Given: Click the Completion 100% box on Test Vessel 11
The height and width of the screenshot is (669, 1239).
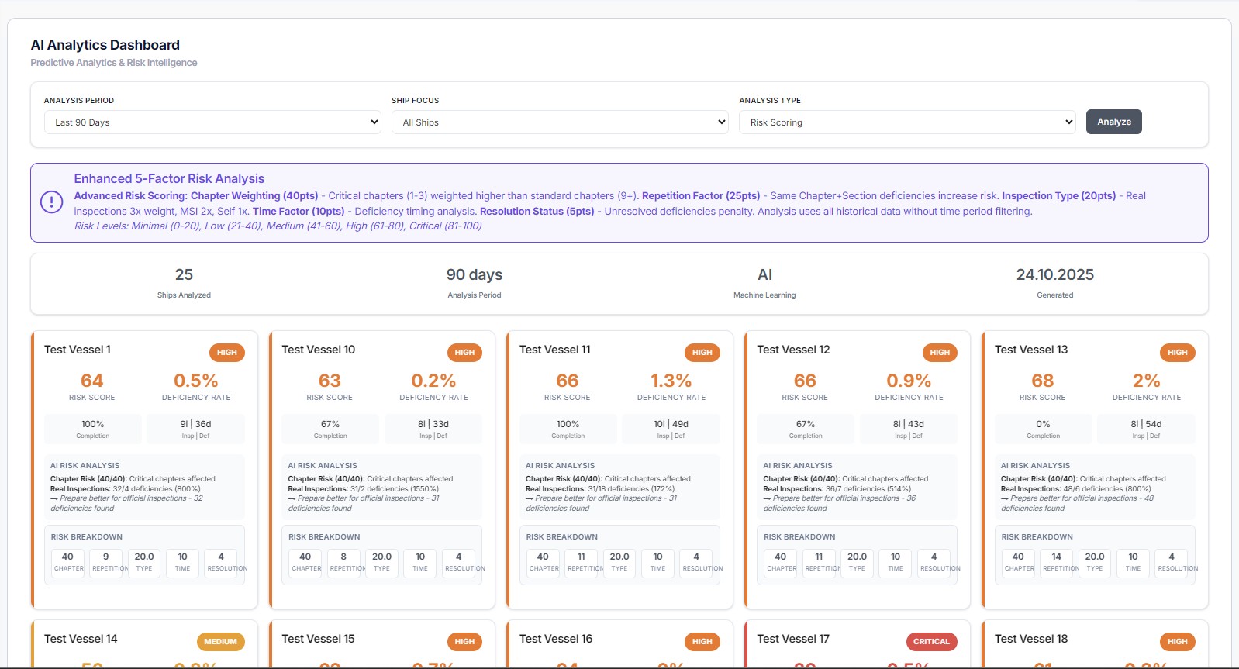Looking at the screenshot, I should click(x=568, y=429).
